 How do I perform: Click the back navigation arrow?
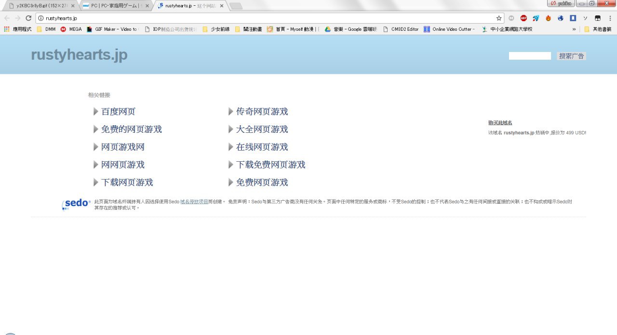[x=7, y=18]
